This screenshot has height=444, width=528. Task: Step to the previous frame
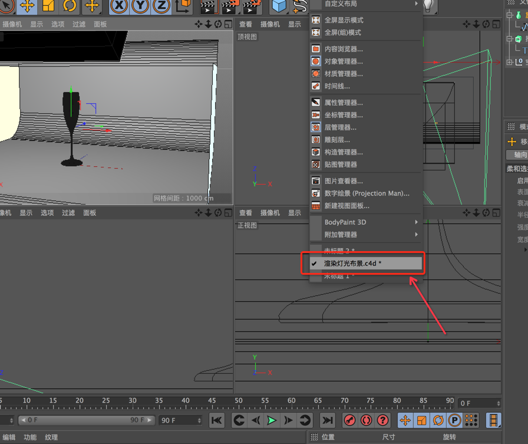tap(256, 420)
